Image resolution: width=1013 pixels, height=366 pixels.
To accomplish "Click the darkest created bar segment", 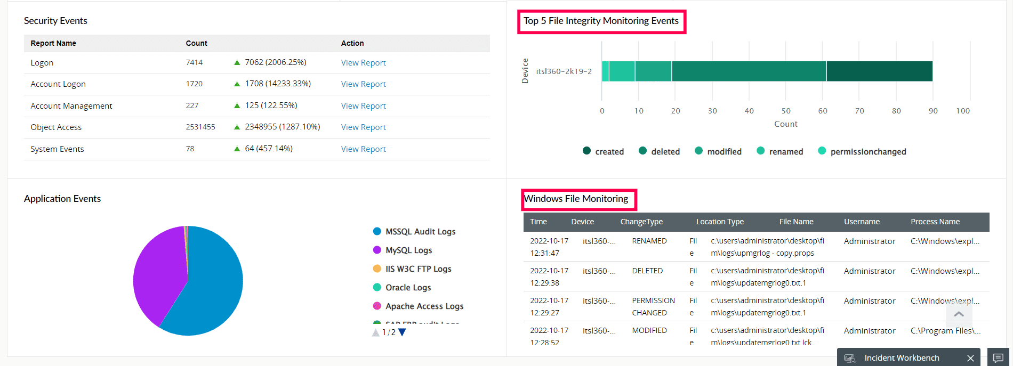I will tap(879, 71).
